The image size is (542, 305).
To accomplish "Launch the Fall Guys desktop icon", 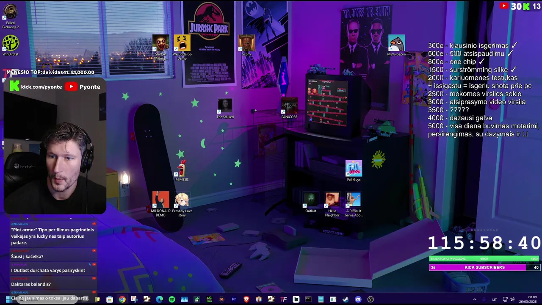I will click(354, 171).
